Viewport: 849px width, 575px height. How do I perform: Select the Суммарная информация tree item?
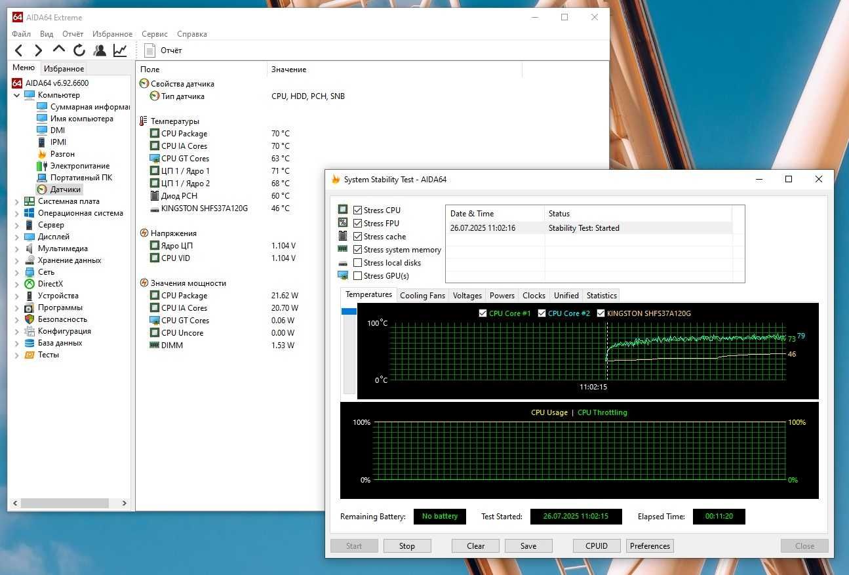[x=90, y=107]
